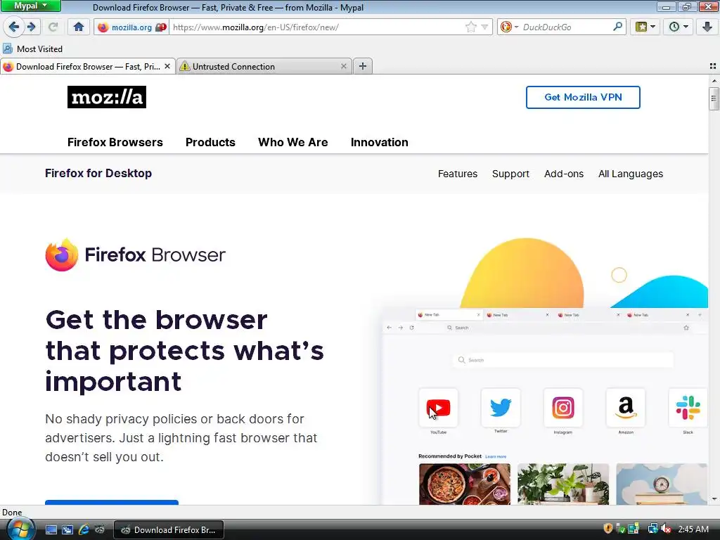Click the blue download button at bottom
This screenshot has height=540, width=720.
pyautogui.click(x=112, y=502)
